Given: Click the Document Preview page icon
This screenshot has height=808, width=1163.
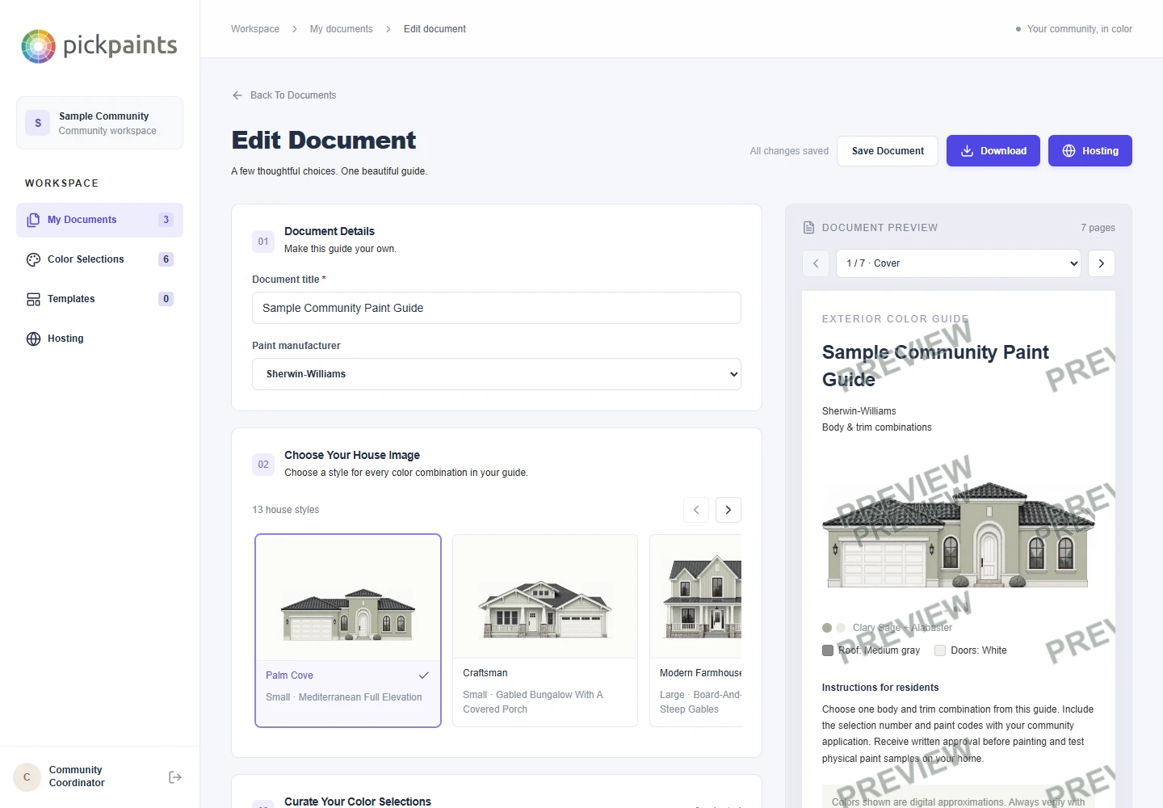Looking at the screenshot, I should (808, 228).
